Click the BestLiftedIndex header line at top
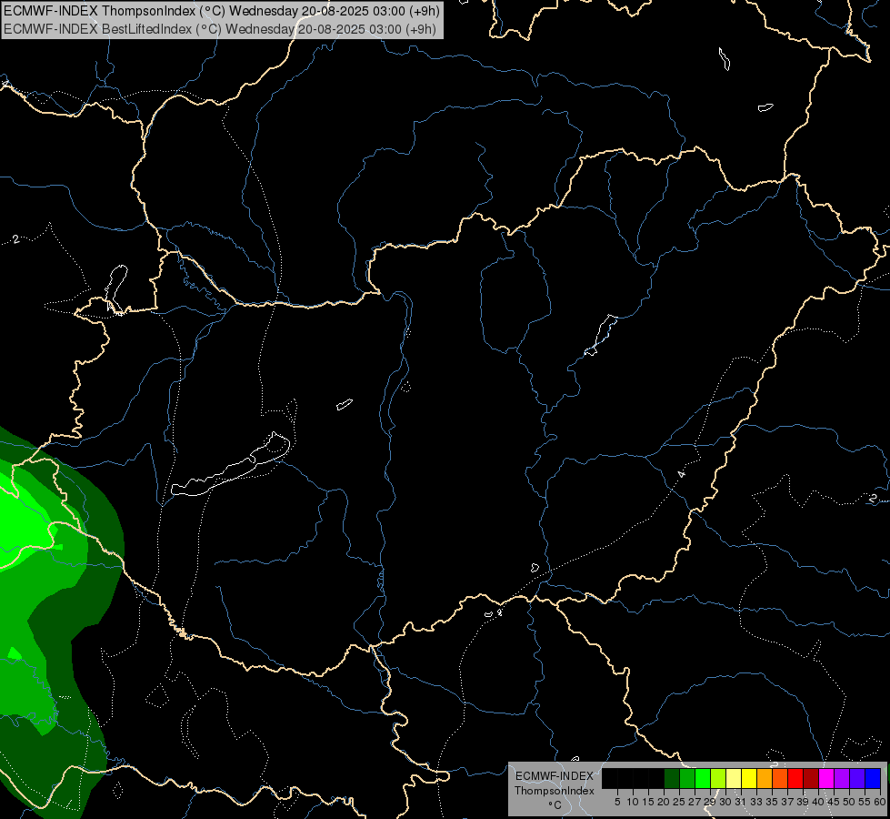The image size is (890, 819). 220,29
